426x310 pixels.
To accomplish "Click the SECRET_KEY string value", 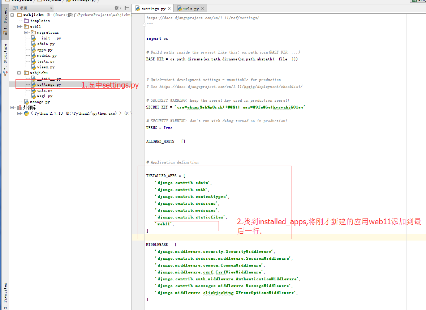I will click(x=239, y=107).
